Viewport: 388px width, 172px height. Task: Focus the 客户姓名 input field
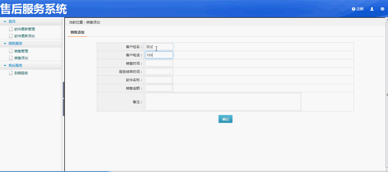click(x=159, y=47)
